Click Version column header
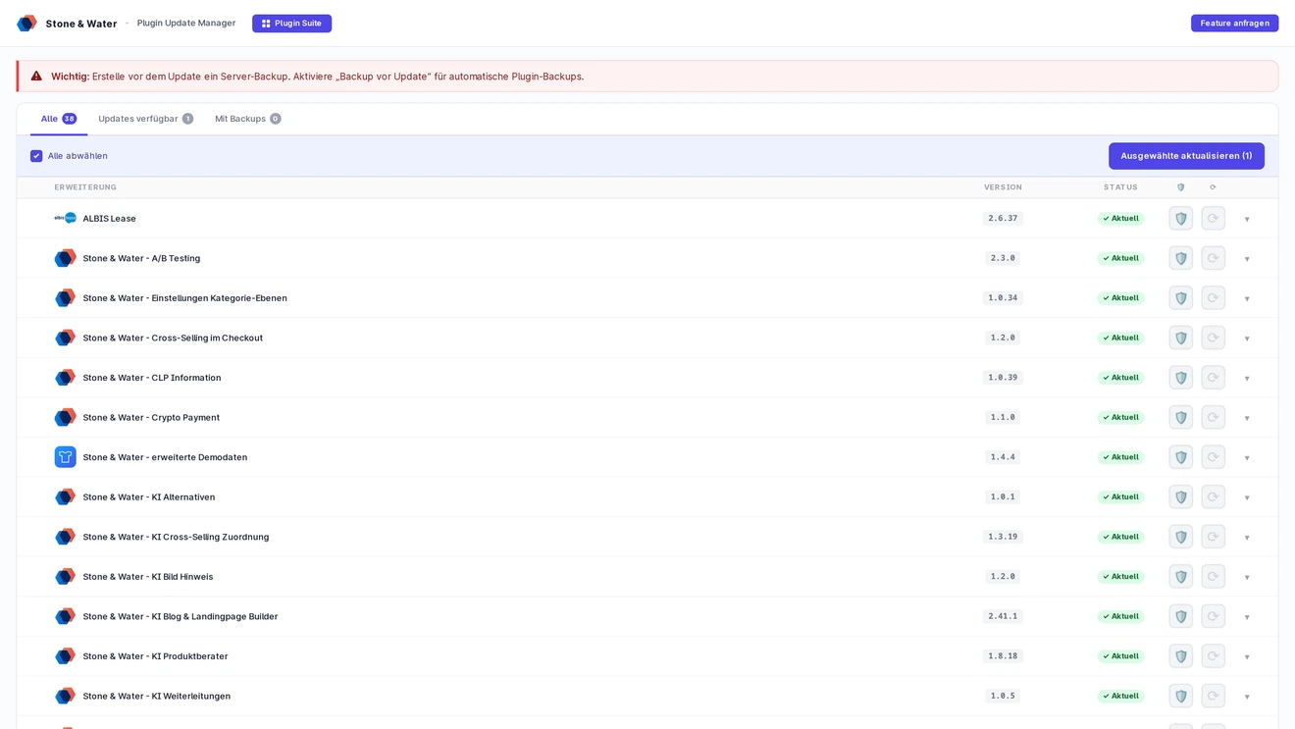The image size is (1295, 729). coord(1003,187)
